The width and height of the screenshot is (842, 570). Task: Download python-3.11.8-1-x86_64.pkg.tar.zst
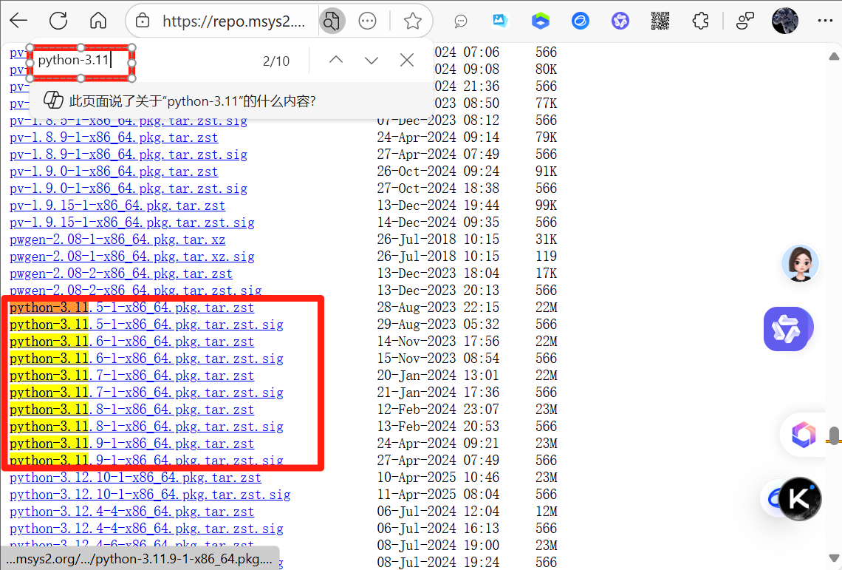(132, 410)
